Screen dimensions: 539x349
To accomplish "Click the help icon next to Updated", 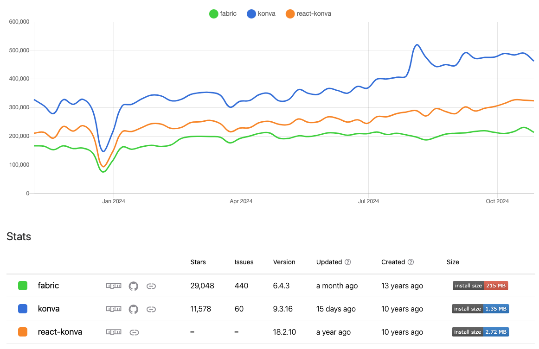I will (348, 262).
